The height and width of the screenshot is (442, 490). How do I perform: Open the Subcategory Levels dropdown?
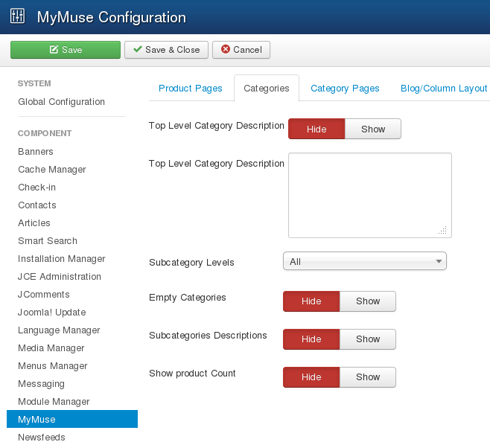click(365, 261)
